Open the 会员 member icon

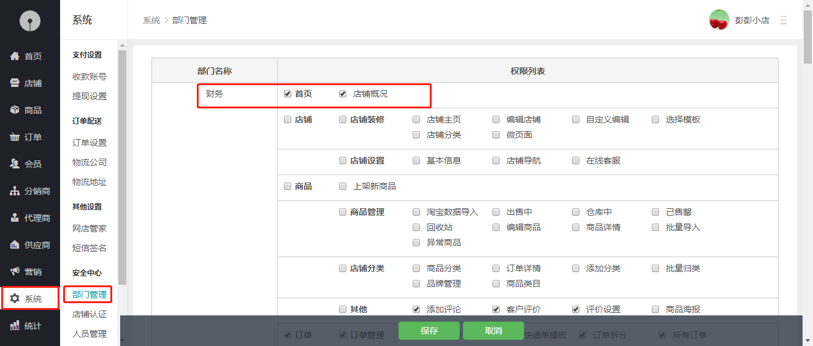pyautogui.click(x=15, y=164)
